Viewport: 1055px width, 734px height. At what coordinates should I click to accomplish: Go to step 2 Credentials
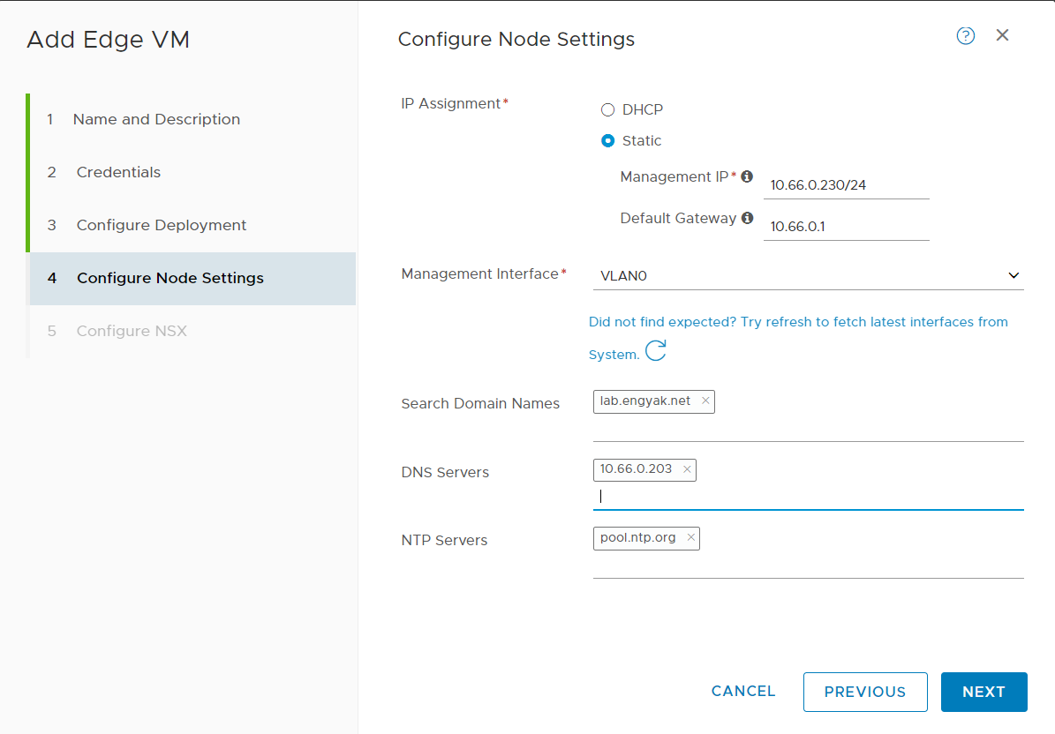click(118, 172)
